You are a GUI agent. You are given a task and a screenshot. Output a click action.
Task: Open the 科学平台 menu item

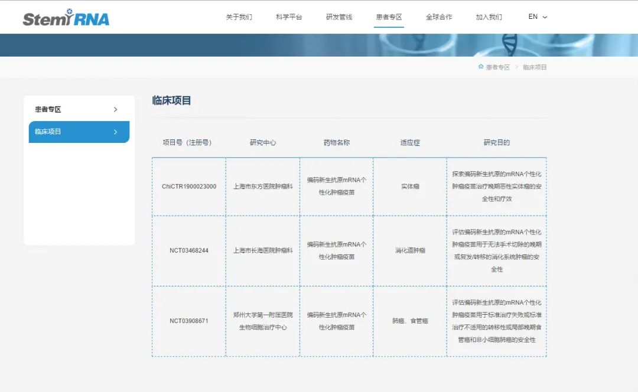coord(288,17)
